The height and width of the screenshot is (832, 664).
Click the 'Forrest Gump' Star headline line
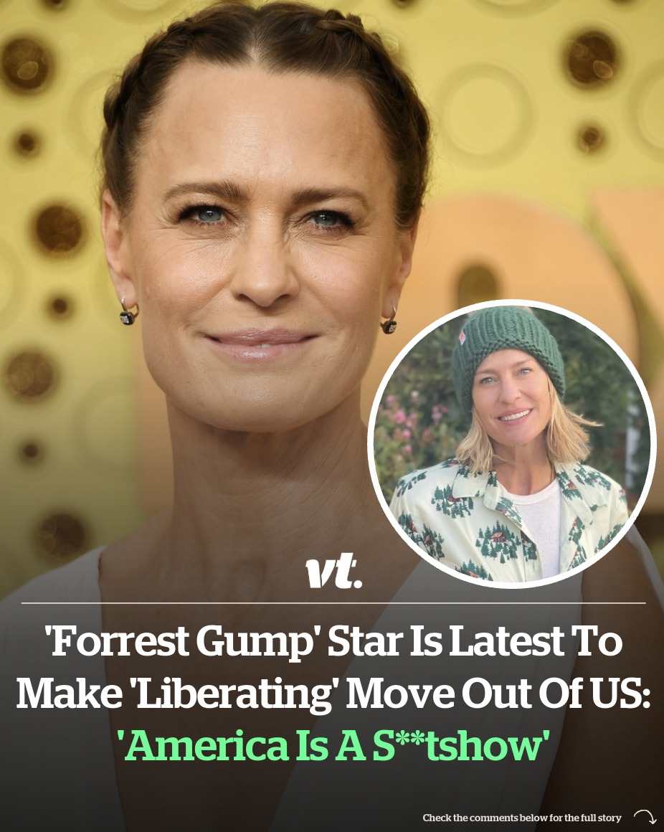point(333,641)
